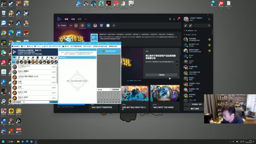Filter decks by first class icon after ALL

[18, 62]
